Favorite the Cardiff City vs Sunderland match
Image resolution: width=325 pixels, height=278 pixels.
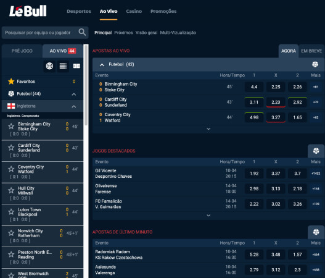click(x=11, y=148)
